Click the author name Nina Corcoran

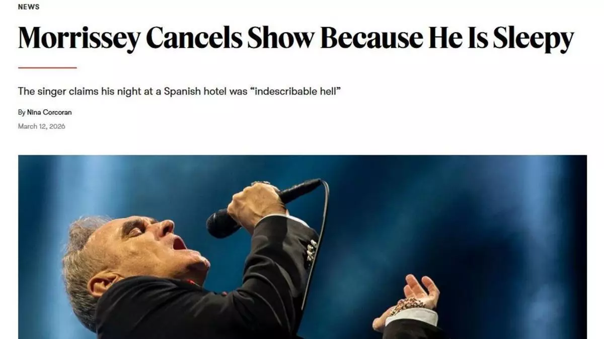53,112
